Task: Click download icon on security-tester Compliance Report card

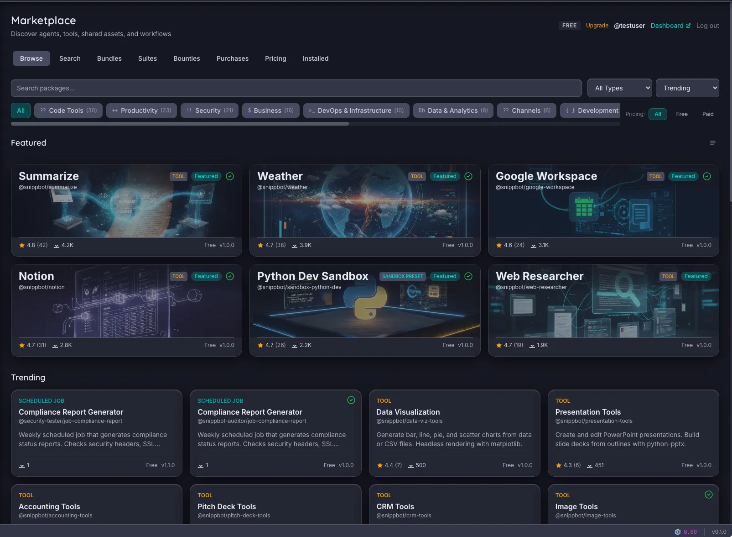Action: pos(22,466)
